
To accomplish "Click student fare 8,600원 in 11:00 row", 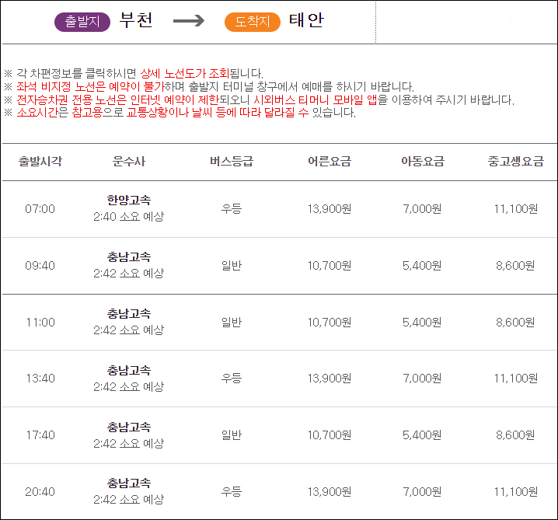I will (515, 322).
